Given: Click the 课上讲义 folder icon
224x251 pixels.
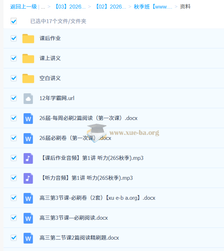Looking at the screenshot, I should coord(28,58).
